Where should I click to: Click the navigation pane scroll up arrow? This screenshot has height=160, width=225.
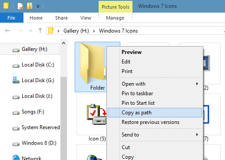pos(63,43)
